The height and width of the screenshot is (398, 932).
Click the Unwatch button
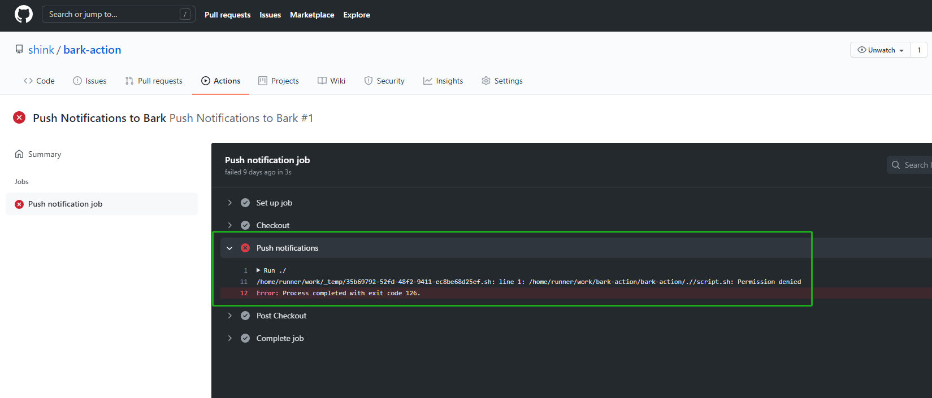[881, 50]
